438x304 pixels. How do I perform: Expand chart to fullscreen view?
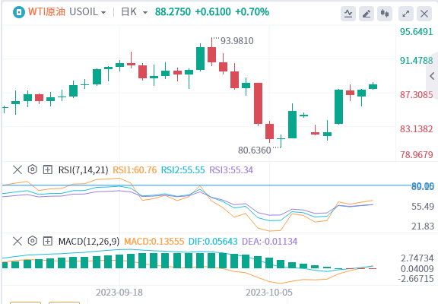(406, 14)
